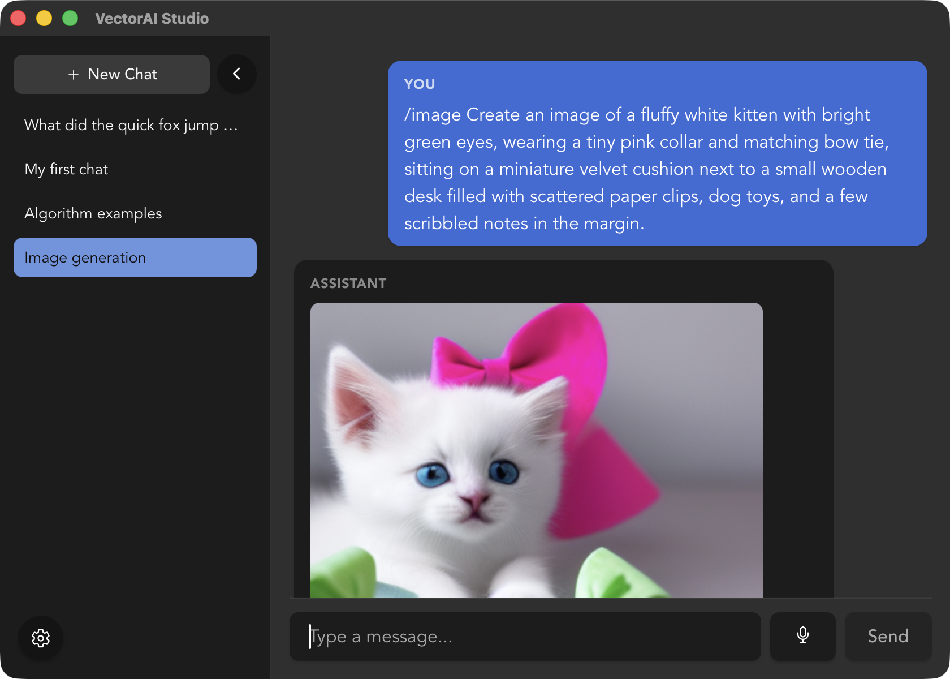Send the message
Screen dimensions: 950x679
[x=888, y=637]
